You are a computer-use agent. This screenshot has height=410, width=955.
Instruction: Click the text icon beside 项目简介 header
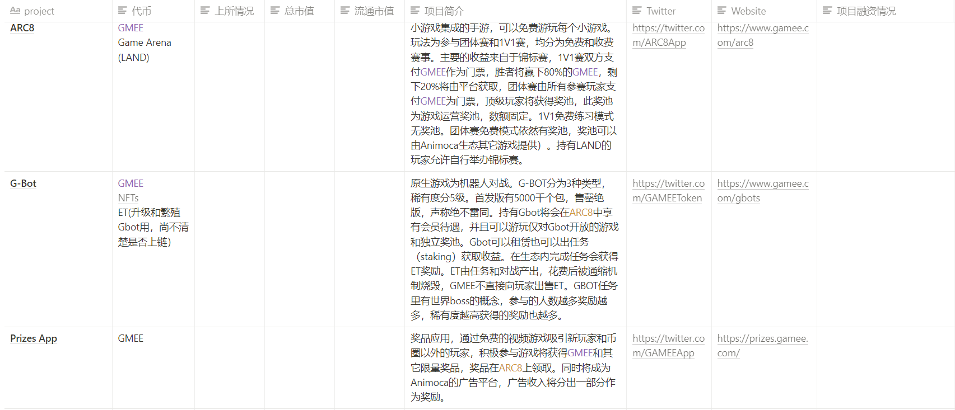pos(415,11)
